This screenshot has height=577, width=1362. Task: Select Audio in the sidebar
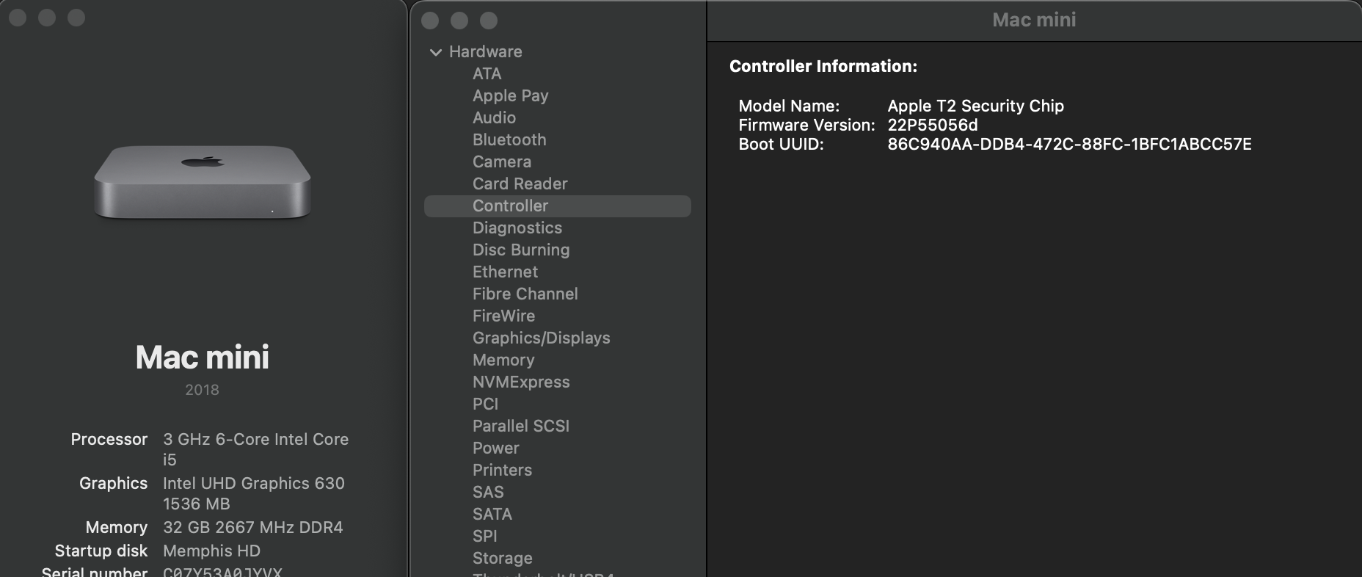494,117
